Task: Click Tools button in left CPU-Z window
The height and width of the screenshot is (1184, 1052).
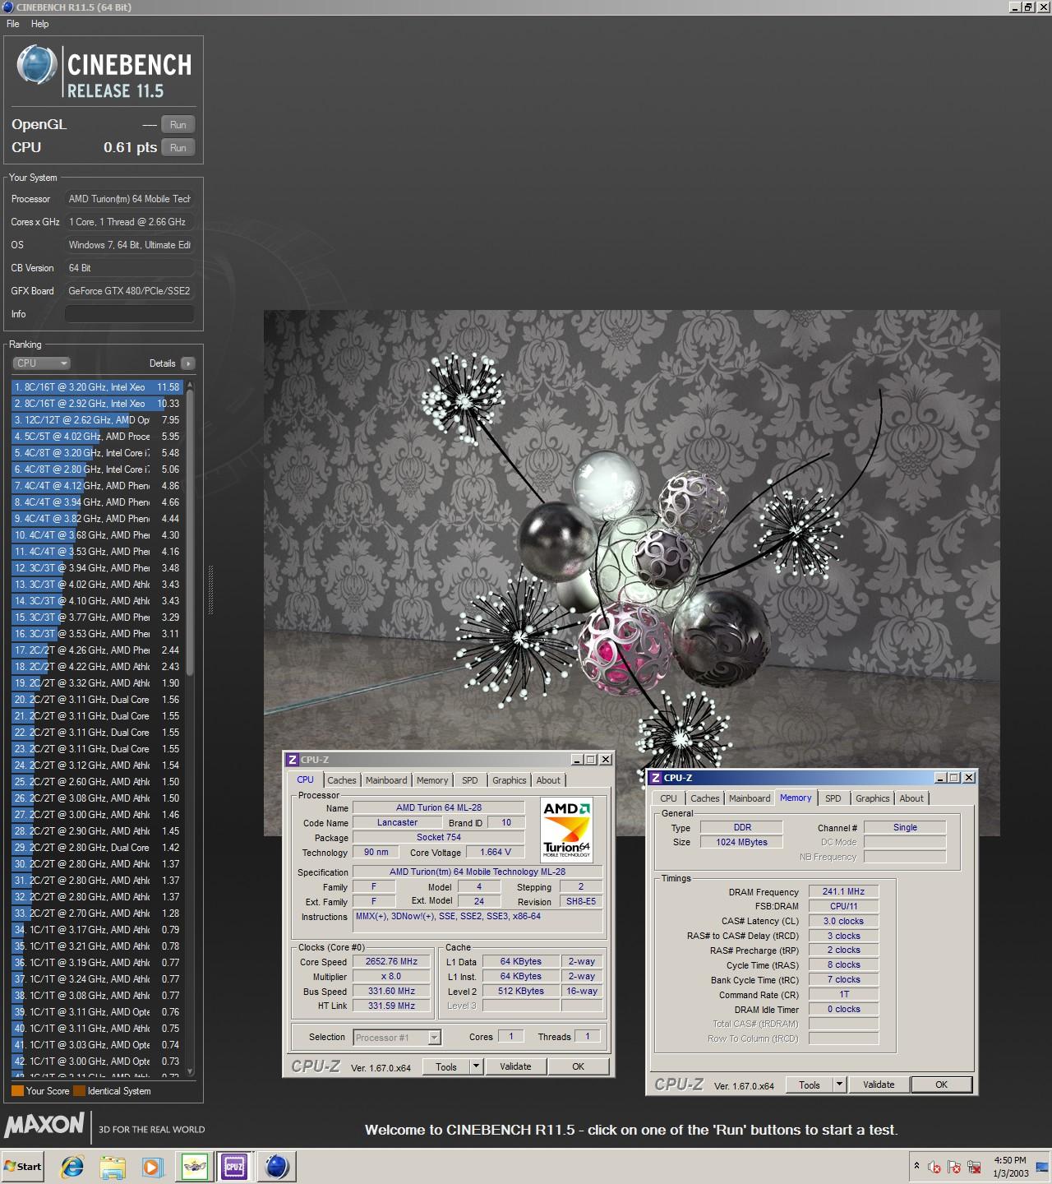Action: [x=446, y=1066]
